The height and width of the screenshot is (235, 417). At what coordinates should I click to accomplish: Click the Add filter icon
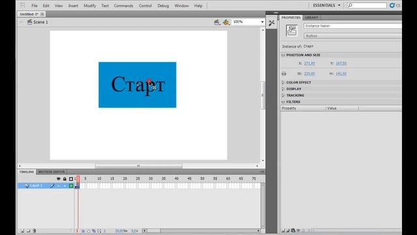283,230
